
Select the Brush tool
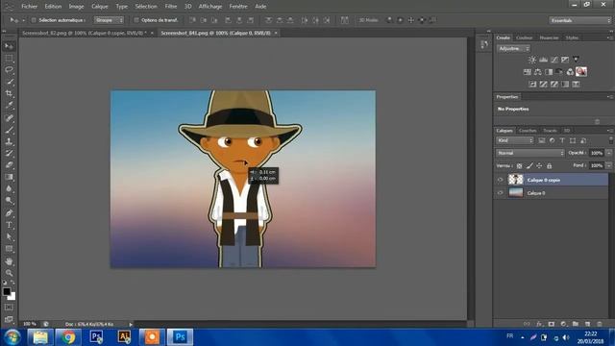pos(9,130)
